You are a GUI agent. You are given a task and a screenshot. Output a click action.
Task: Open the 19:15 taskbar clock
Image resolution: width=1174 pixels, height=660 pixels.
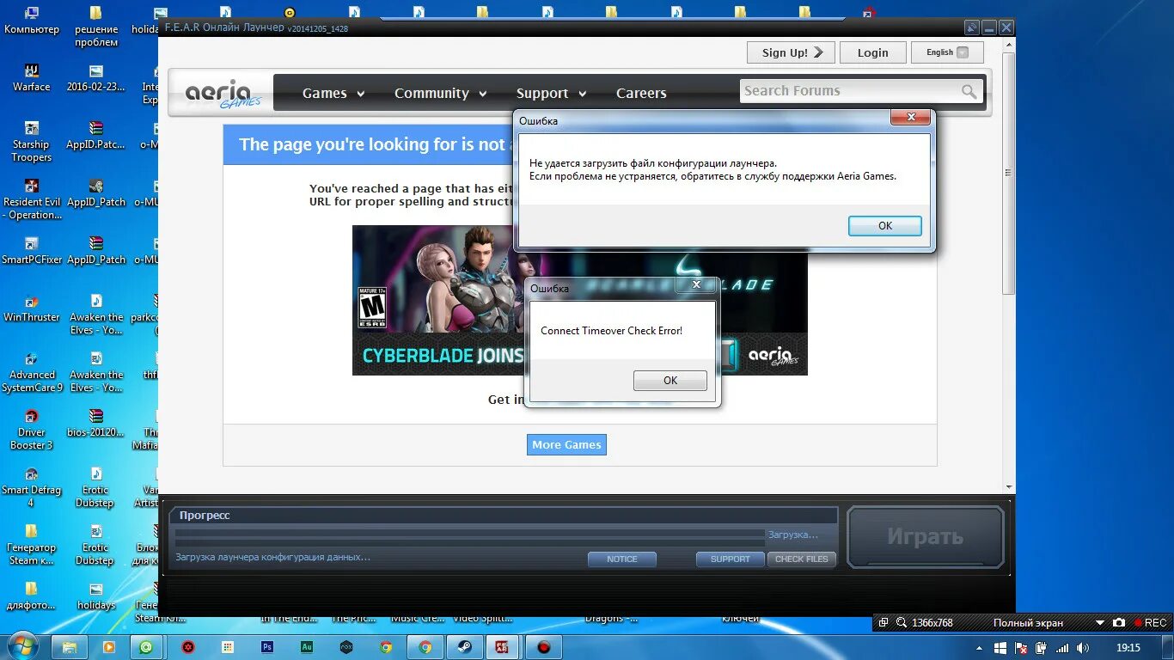click(x=1128, y=648)
